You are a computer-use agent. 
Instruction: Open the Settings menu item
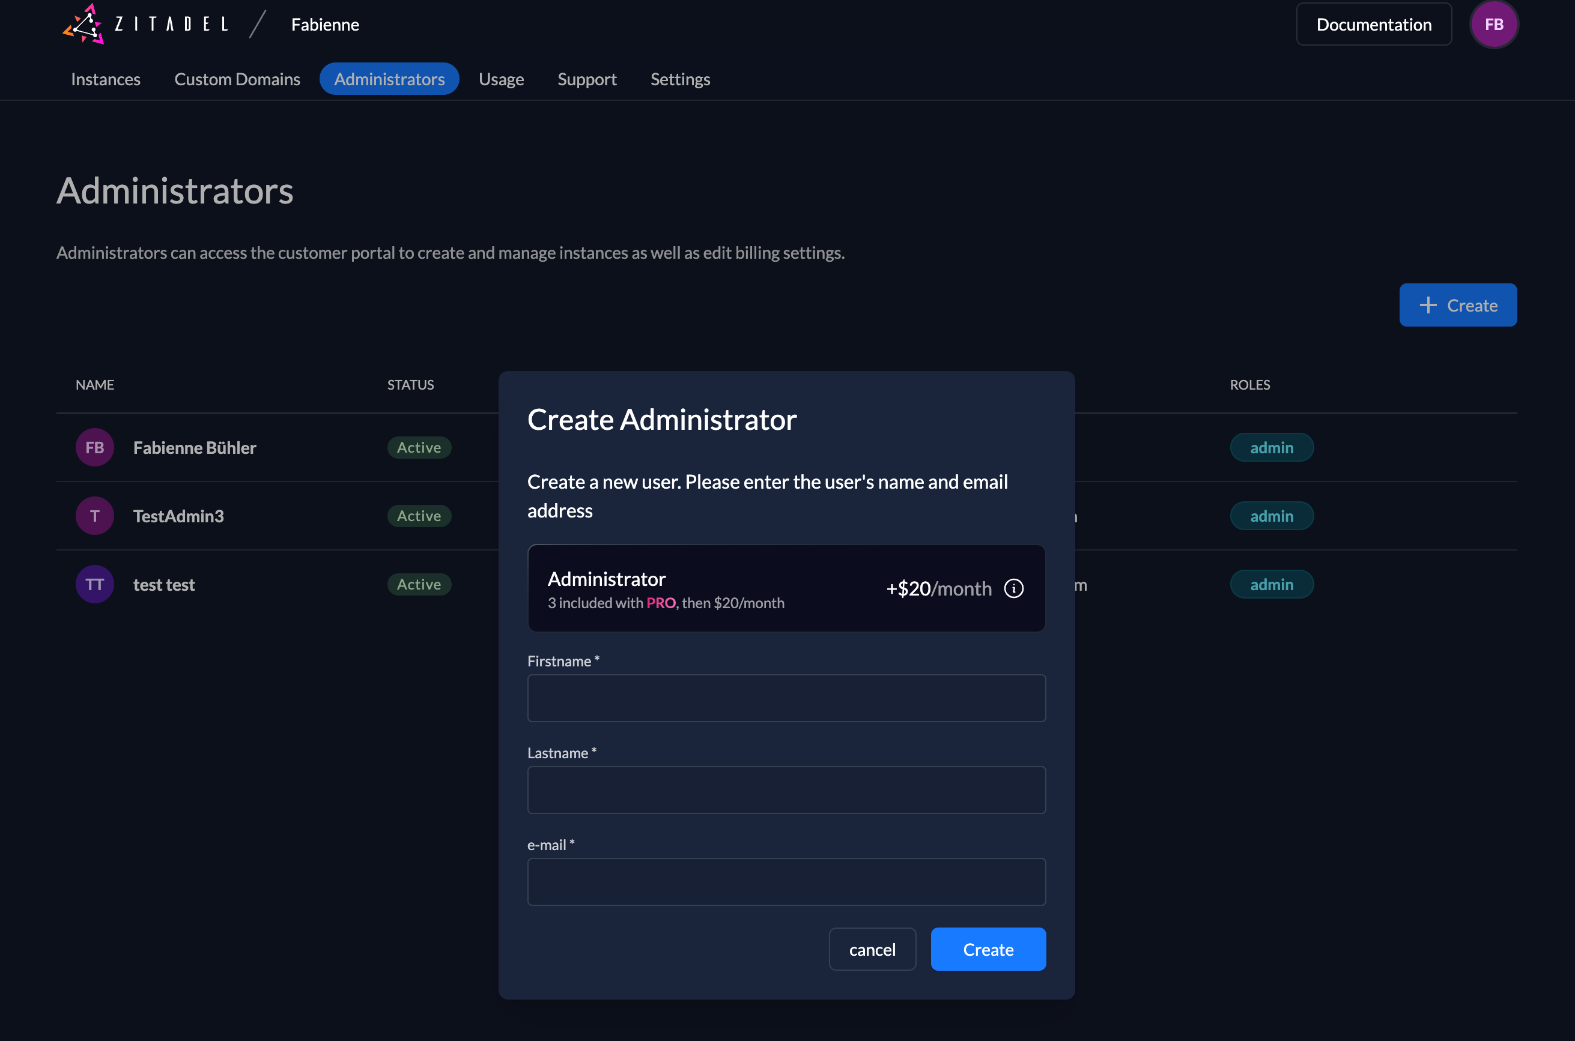[680, 79]
